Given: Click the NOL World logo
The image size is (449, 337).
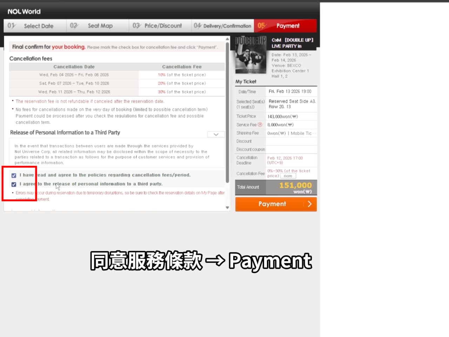Looking at the screenshot, I should coord(24,12).
